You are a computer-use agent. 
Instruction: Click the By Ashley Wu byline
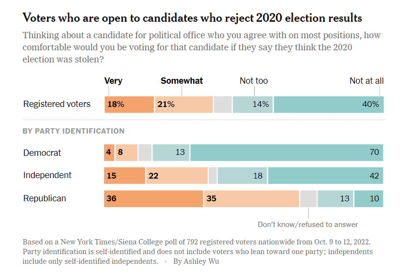pyautogui.click(x=196, y=261)
